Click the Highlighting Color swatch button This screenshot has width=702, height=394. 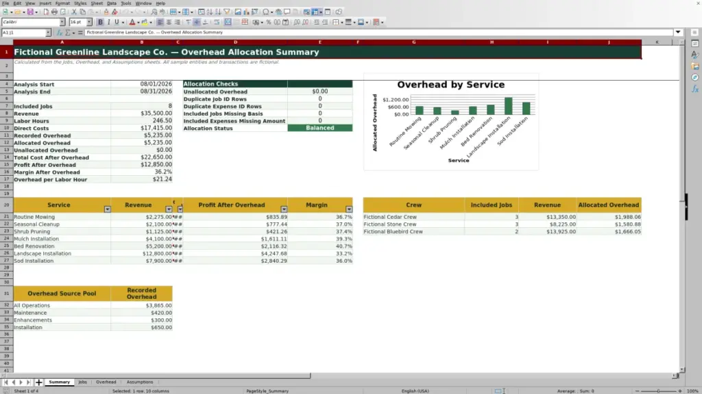click(x=145, y=22)
